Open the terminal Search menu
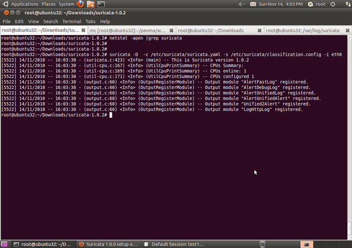352x248 pixels. pyautogui.click(x=51, y=22)
